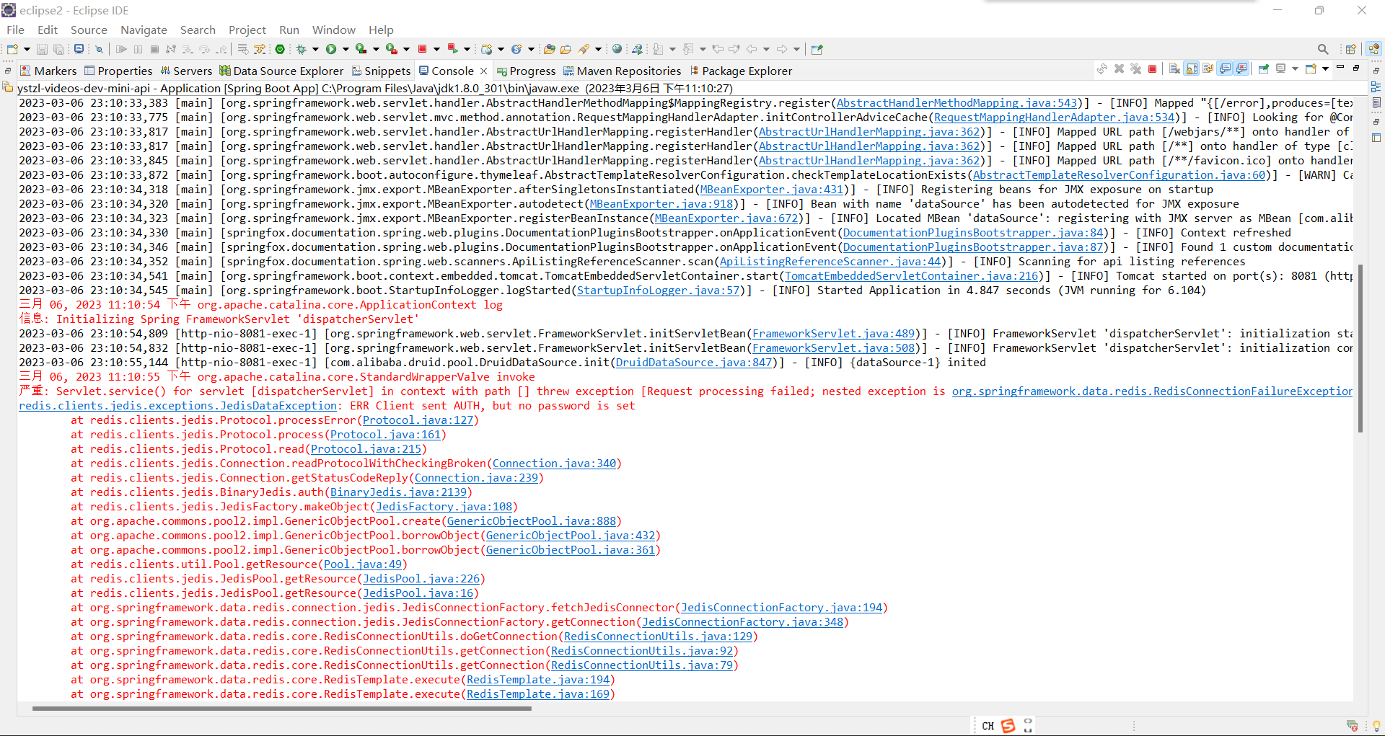This screenshot has width=1385, height=736.
Task: Click the Open Web Browser globe icon
Action: tap(617, 49)
